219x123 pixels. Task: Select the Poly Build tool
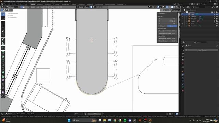[x=3, y=72]
